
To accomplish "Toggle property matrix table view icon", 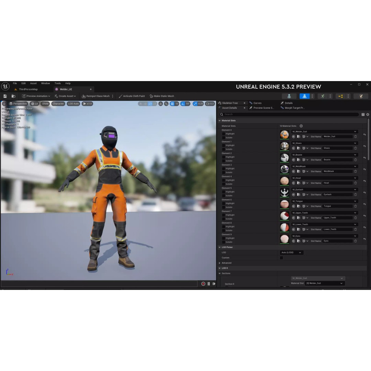I will [363, 114].
